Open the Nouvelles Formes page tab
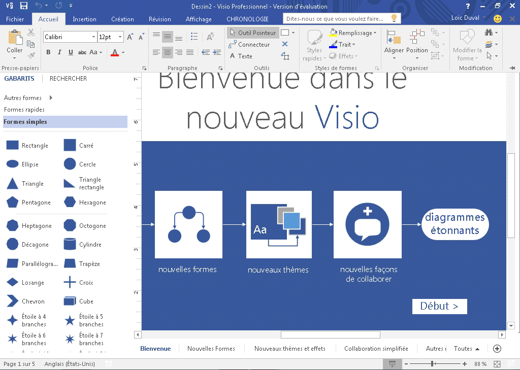This screenshot has width=520, height=370. click(x=211, y=349)
